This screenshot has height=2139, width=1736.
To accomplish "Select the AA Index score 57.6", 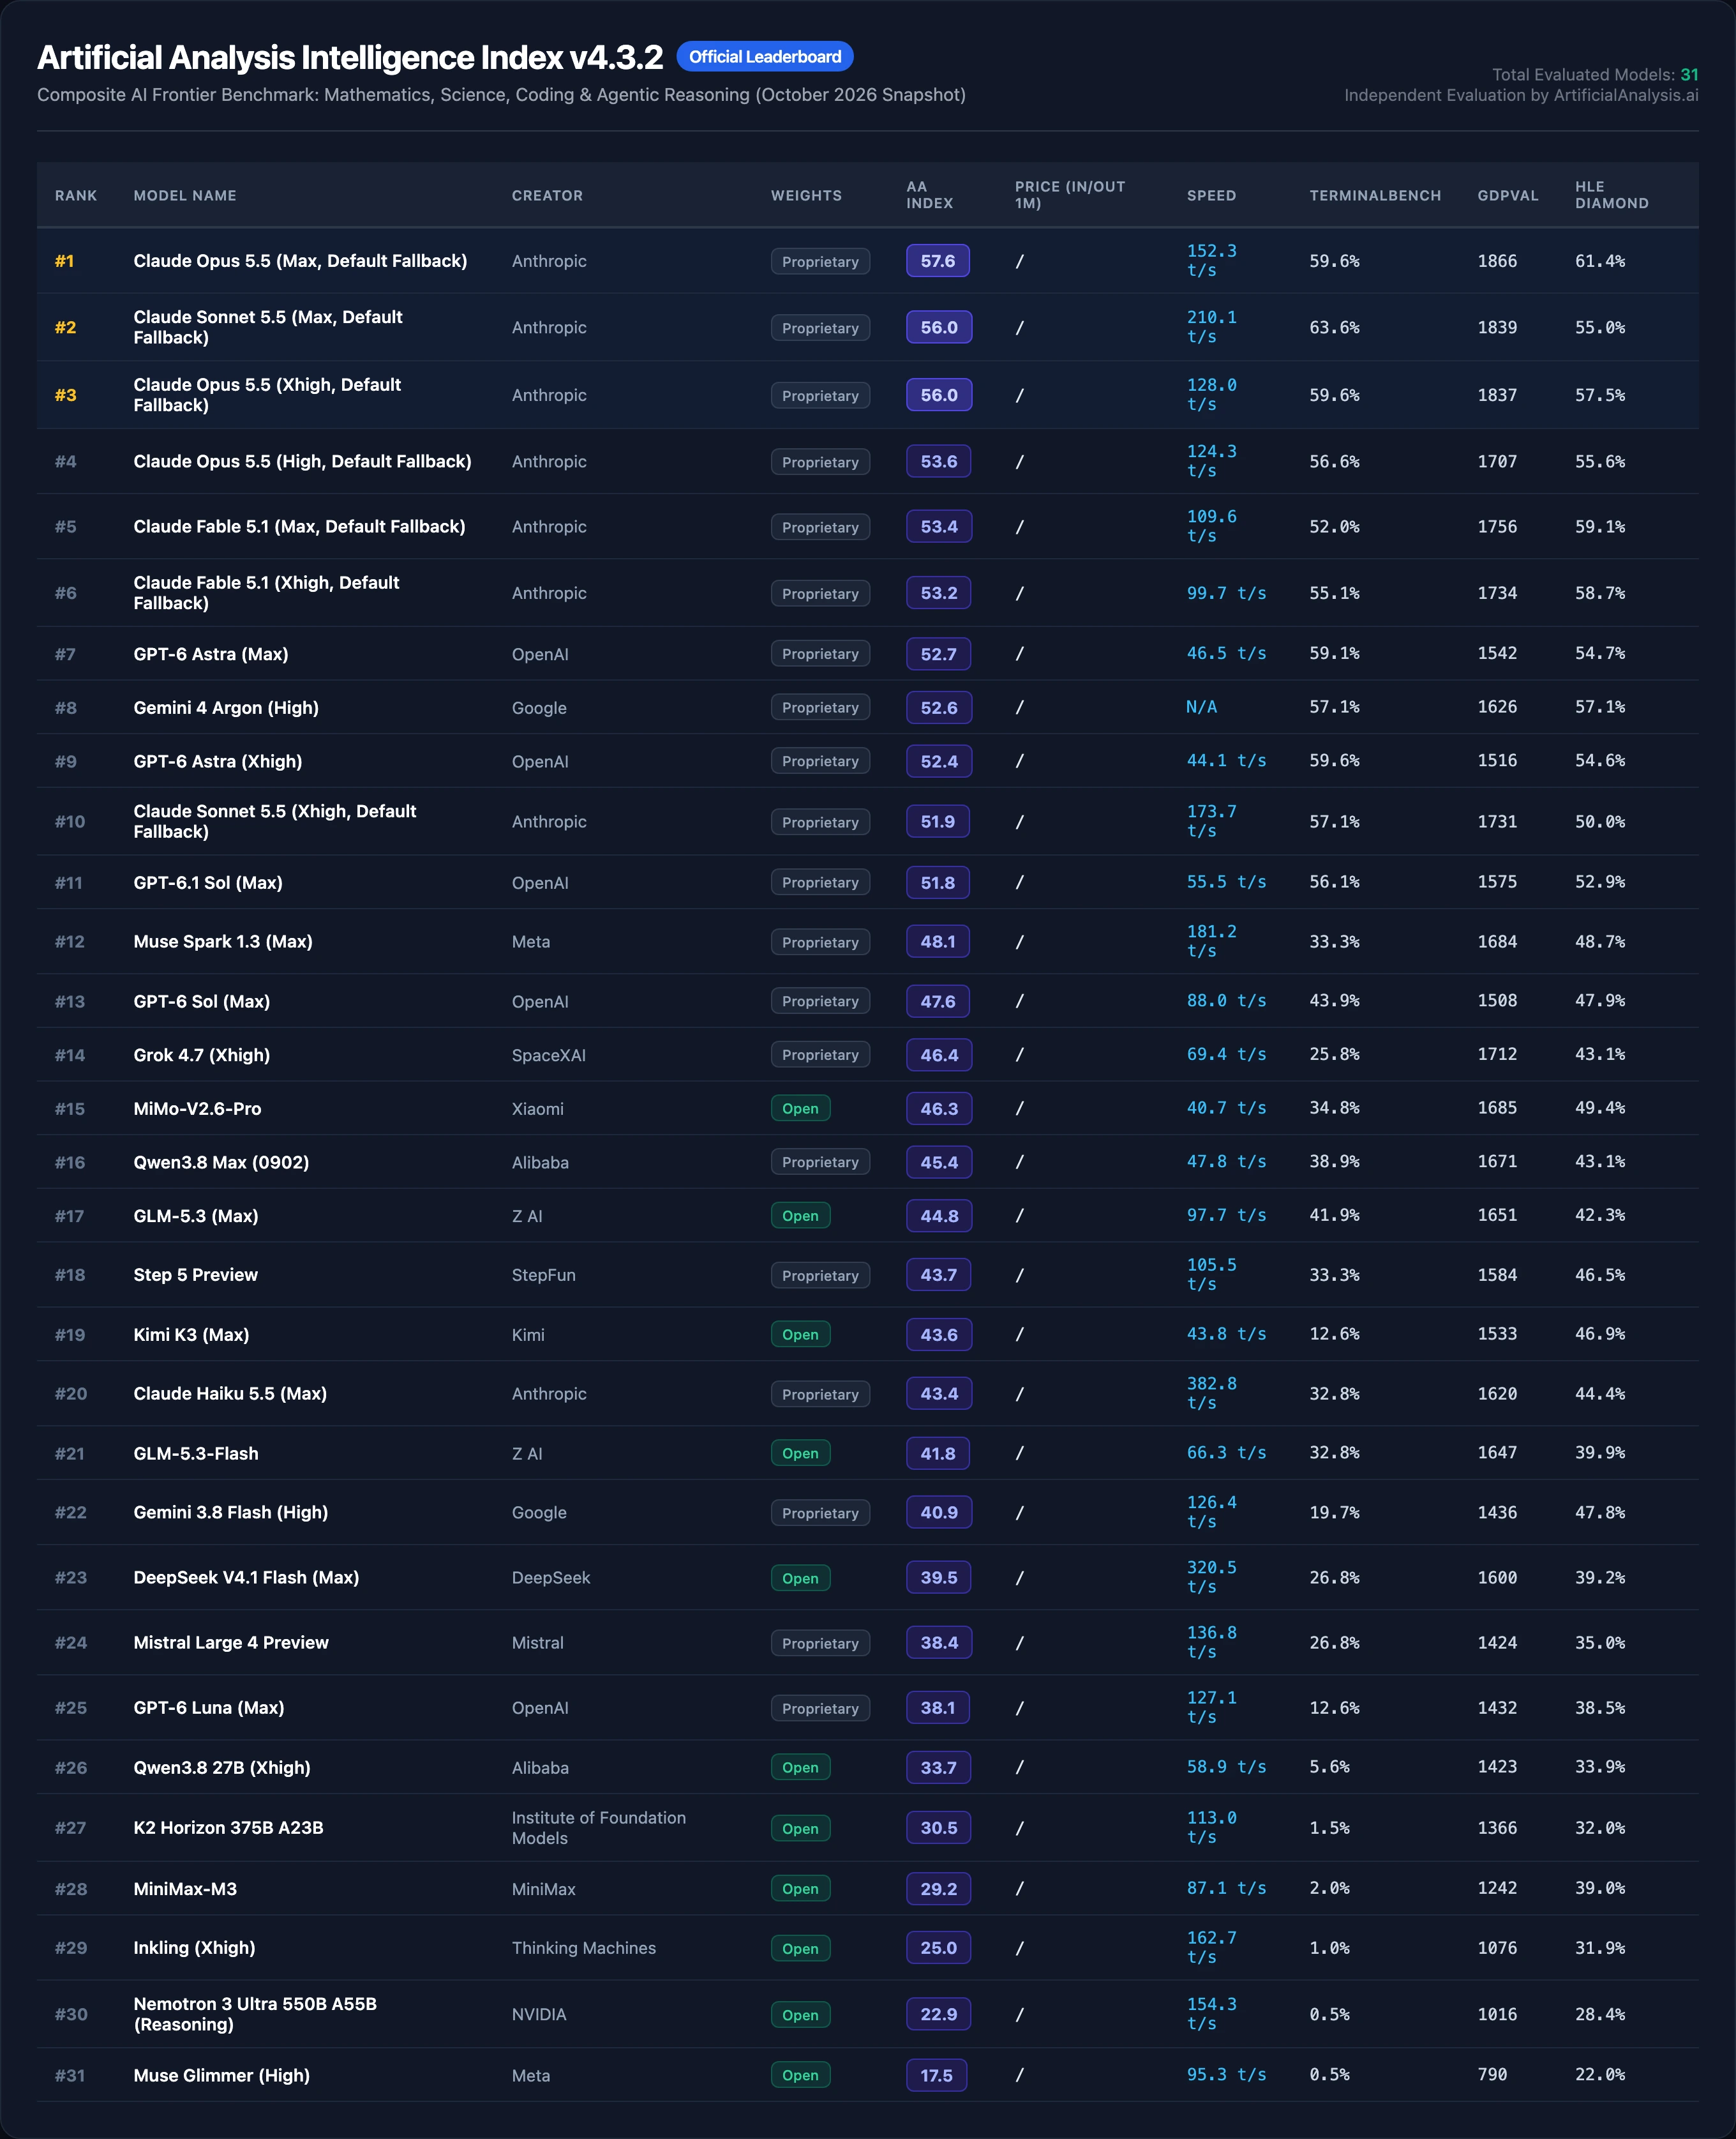I will tap(938, 261).
